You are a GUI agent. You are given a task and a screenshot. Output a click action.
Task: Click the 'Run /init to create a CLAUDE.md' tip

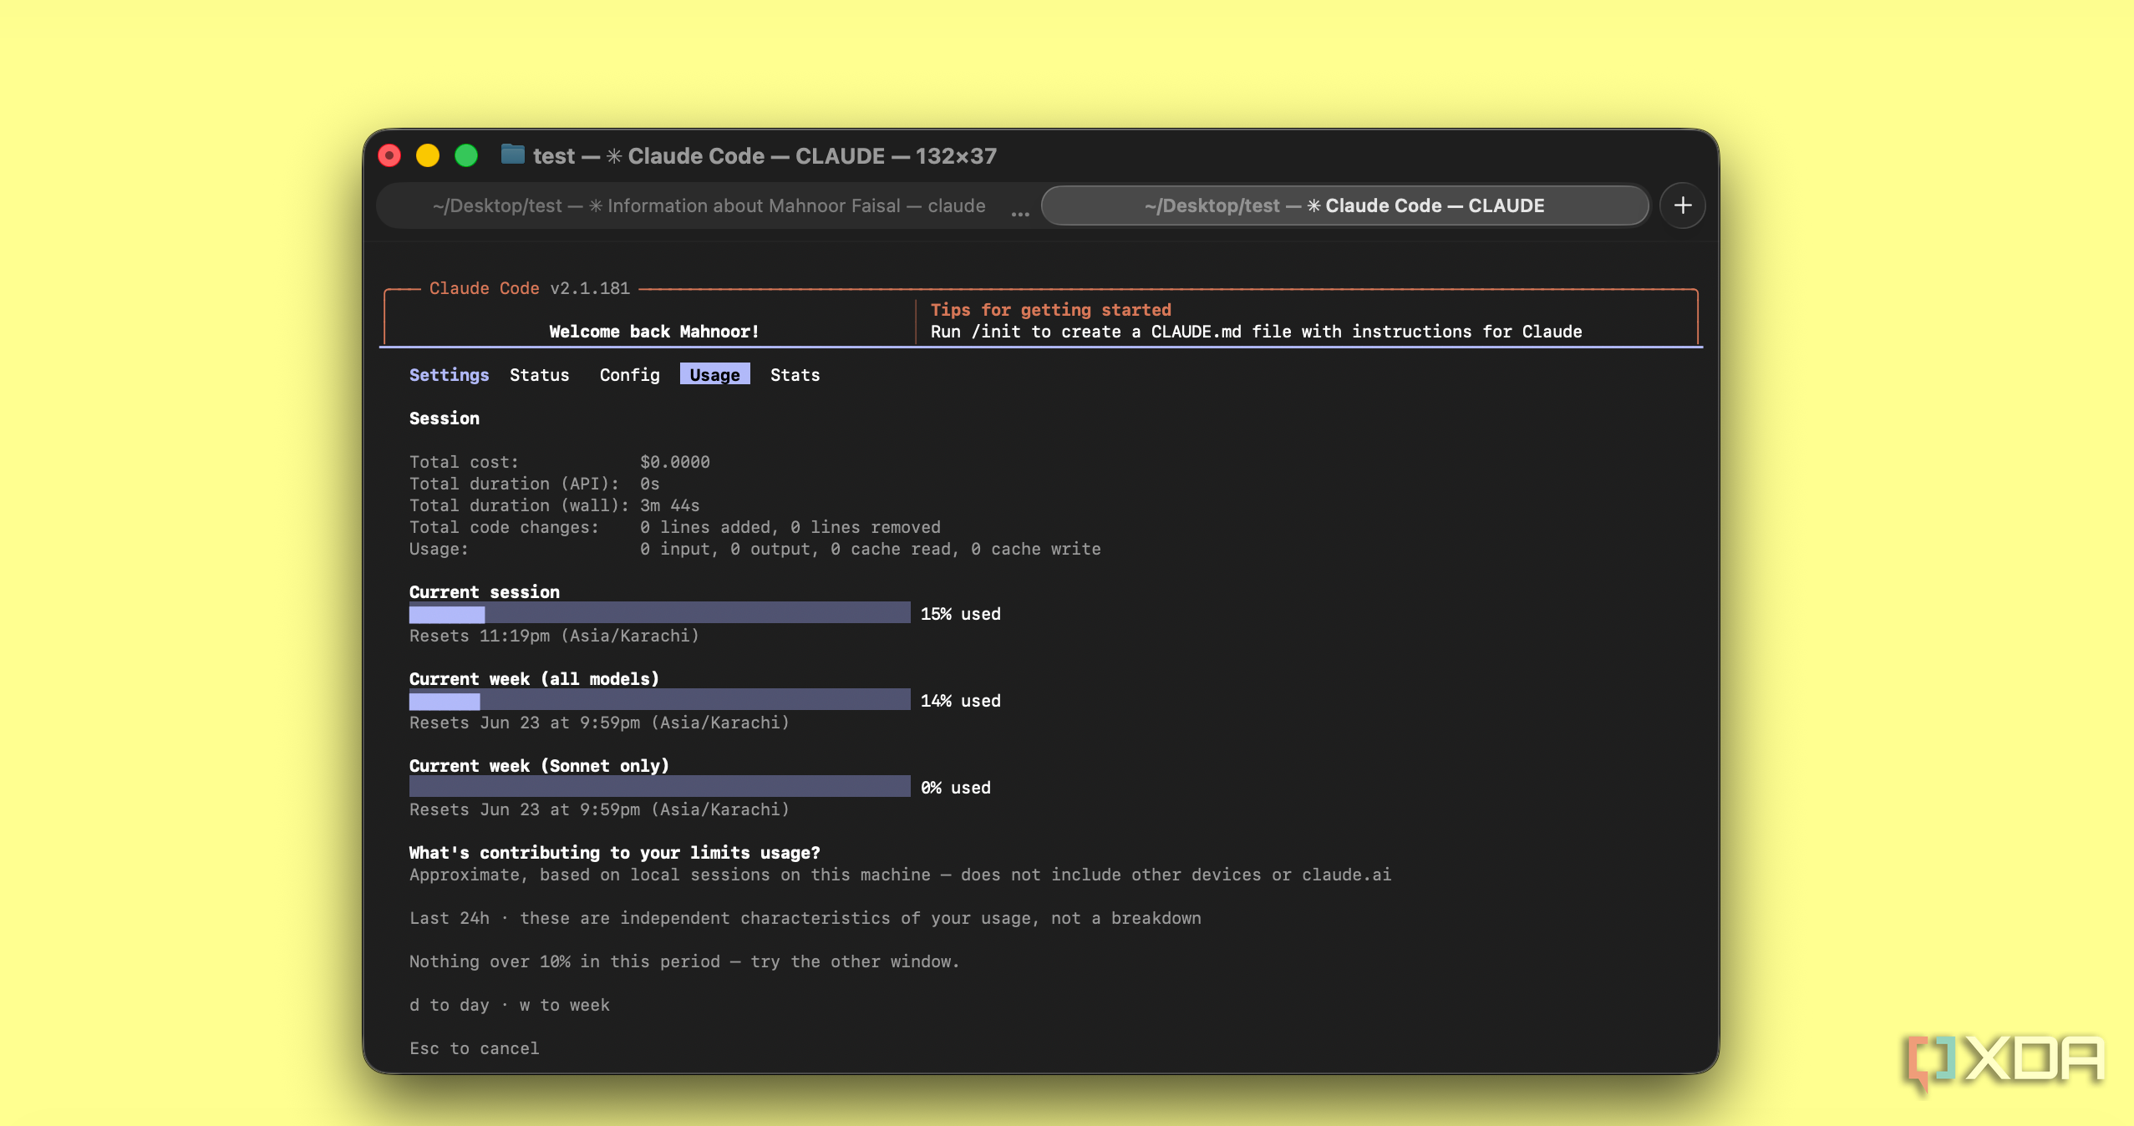[1256, 332]
